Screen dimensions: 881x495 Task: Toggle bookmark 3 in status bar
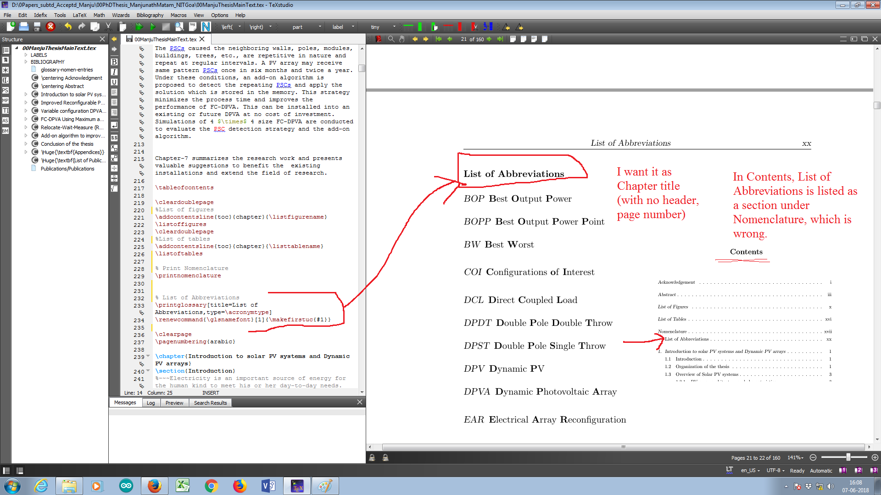click(874, 470)
